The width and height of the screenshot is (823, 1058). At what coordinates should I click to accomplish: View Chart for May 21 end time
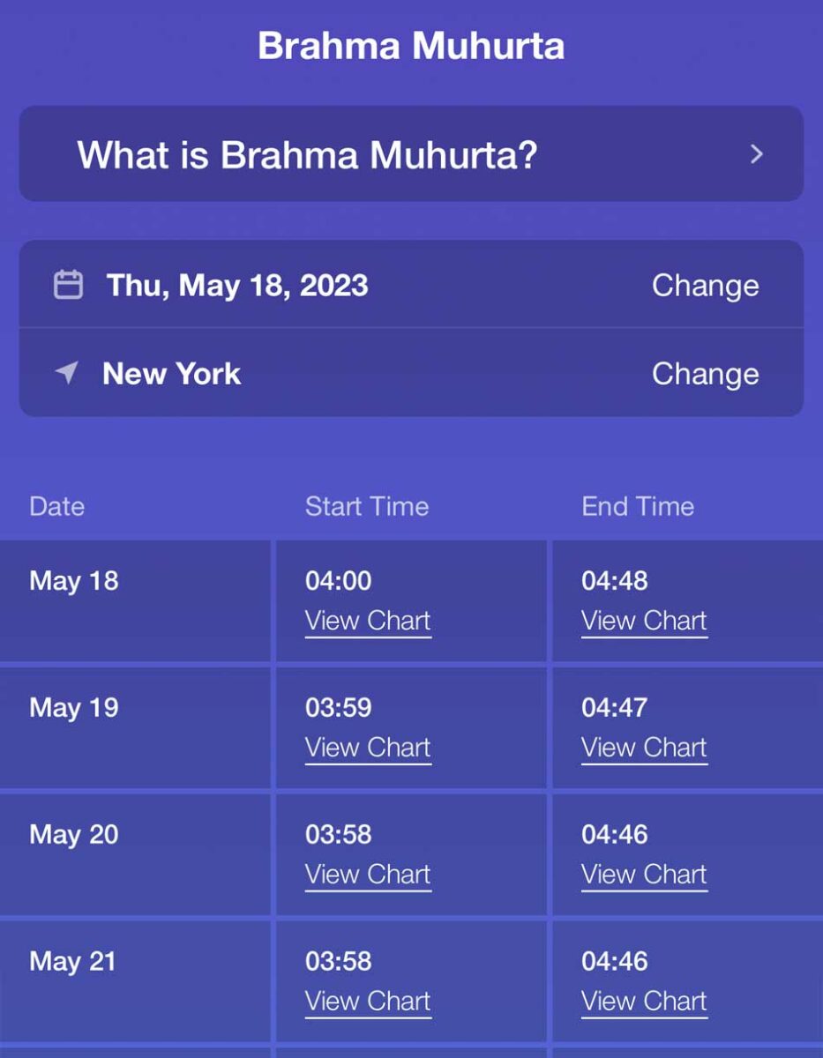point(644,1001)
